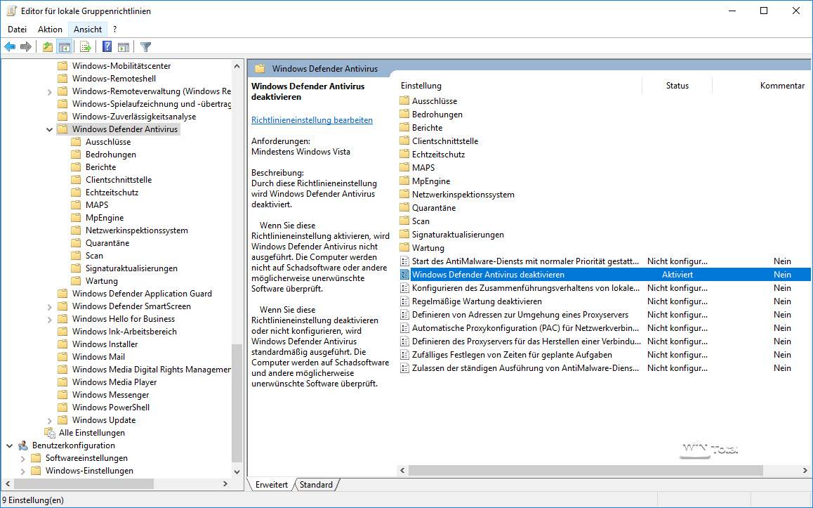Click the 'Regelmäßige Wartung deaktivieren' policy icon

404,301
